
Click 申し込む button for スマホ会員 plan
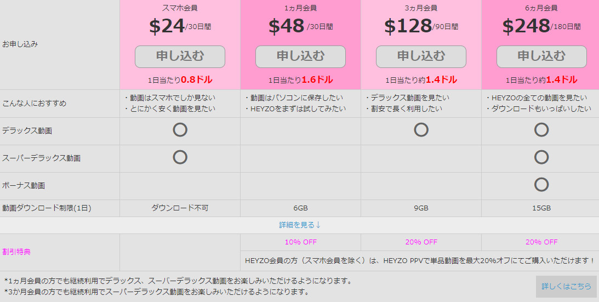[180, 56]
